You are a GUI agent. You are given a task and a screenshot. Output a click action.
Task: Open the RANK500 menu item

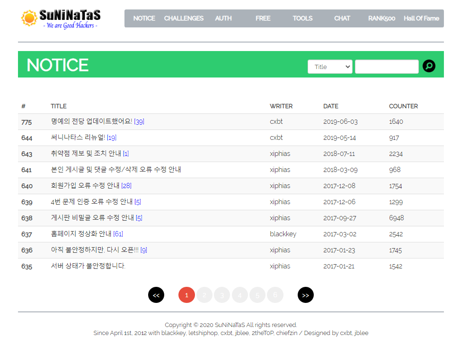tap(381, 18)
